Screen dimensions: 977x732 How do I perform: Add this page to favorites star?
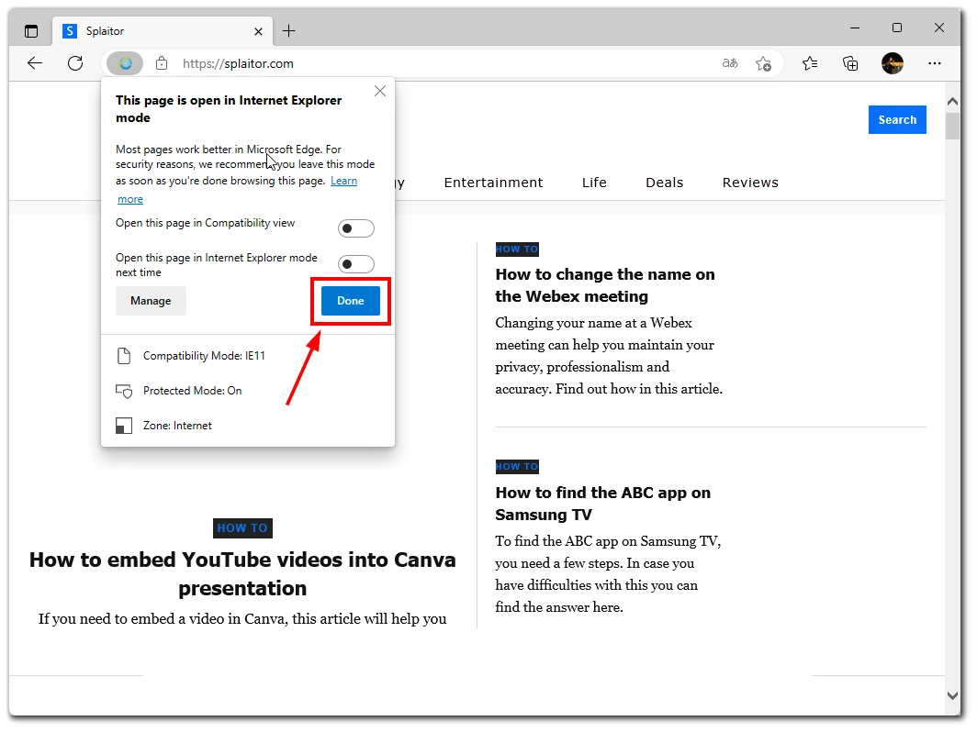click(x=763, y=63)
